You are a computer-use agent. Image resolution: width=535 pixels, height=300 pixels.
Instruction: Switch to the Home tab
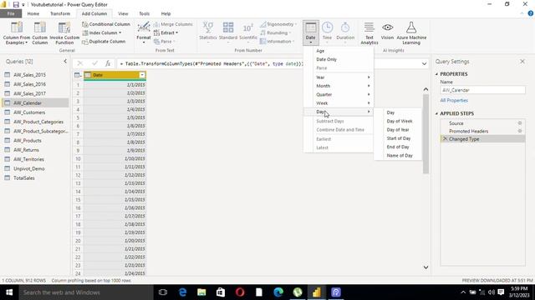[x=33, y=13]
